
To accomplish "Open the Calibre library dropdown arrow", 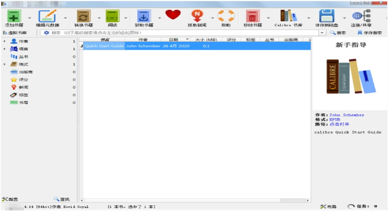I will click(308, 18).
